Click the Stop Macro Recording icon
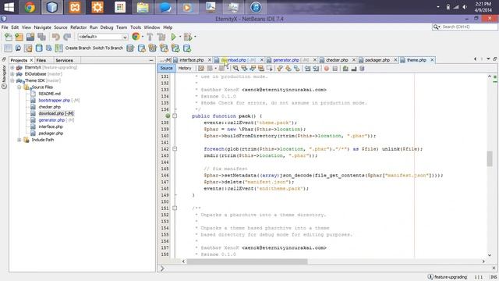Viewport: 499px width, 281px height. coord(334,68)
